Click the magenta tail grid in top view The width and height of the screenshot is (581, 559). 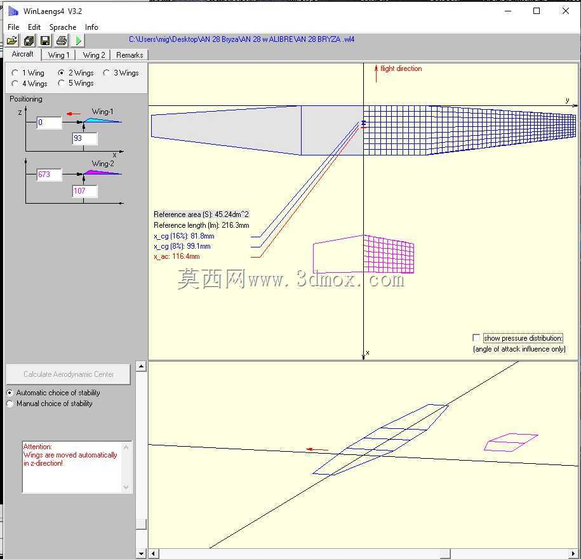point(389,254)
